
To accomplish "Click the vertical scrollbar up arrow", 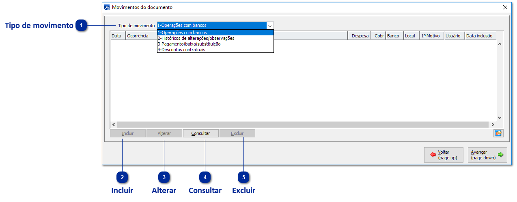I will coord(500,43).
